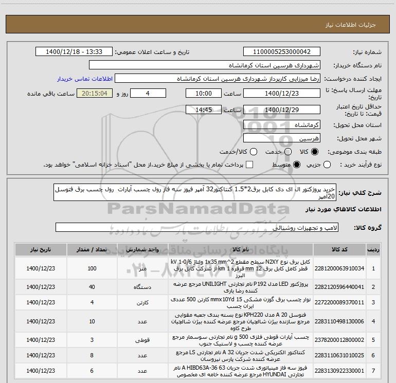
Task: Click unit دستگاه in row 2
Action: pos(142,287)
